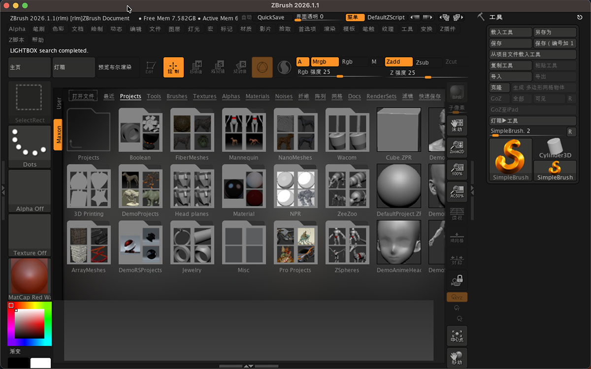Expand the 灯箱▶工具 section

point(532,121)
